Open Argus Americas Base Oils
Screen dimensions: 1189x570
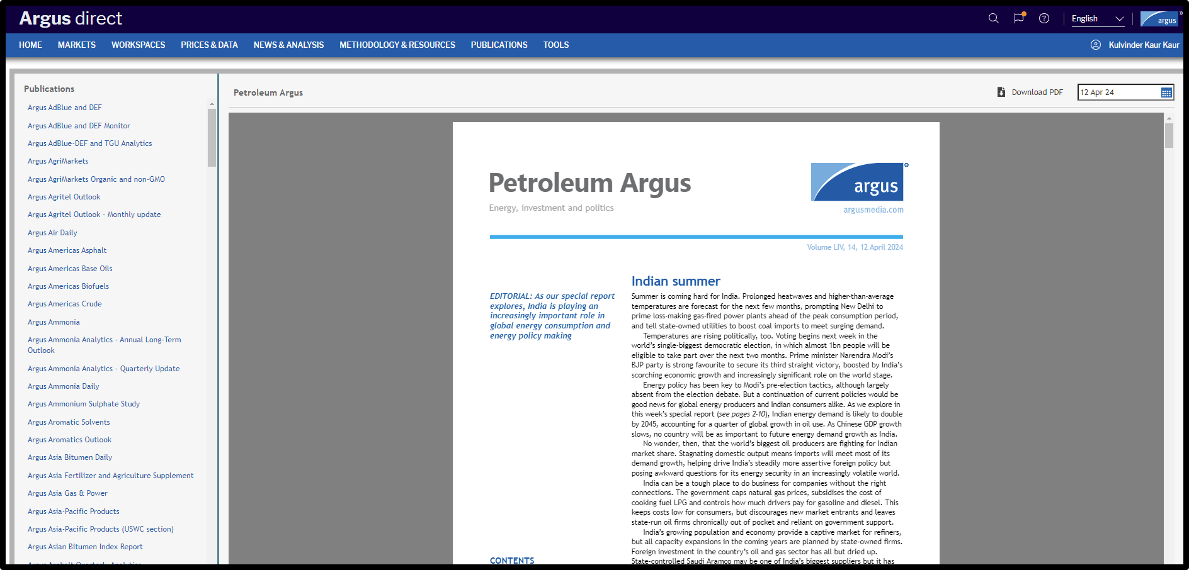70,269
